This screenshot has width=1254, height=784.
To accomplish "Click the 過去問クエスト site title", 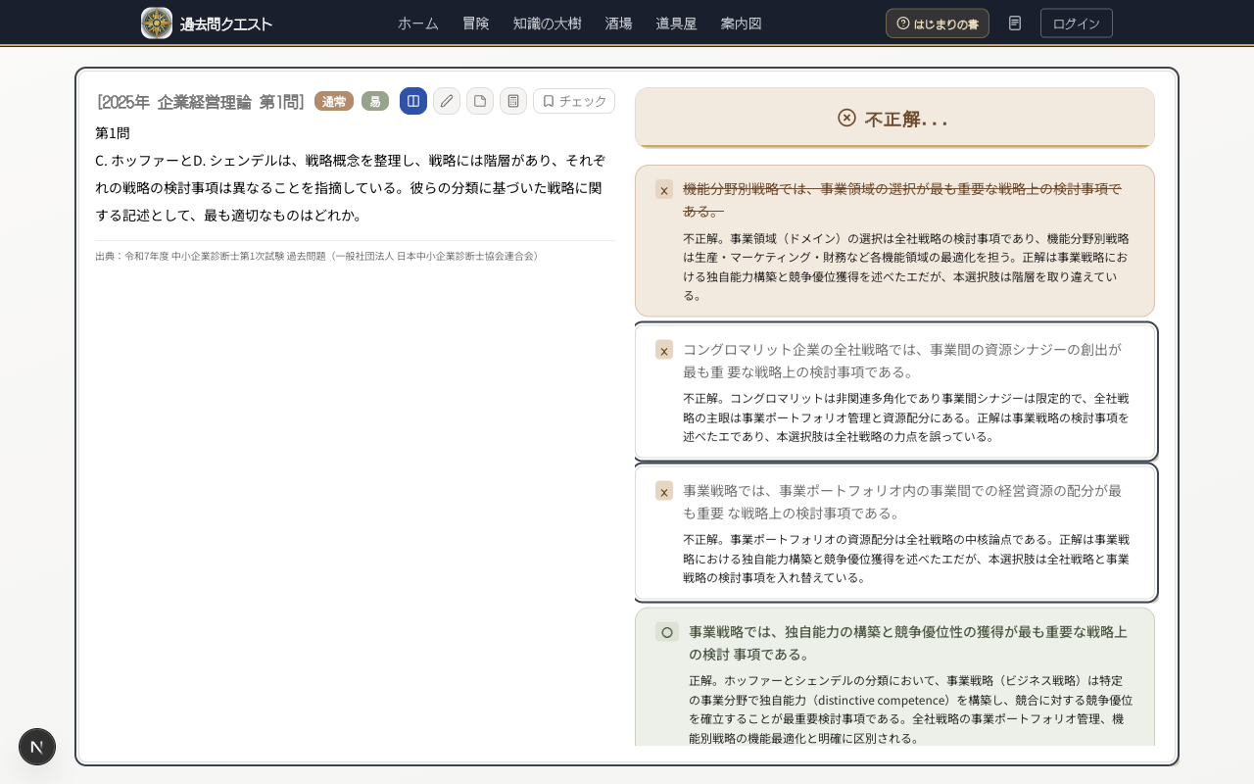I will 226,24.
